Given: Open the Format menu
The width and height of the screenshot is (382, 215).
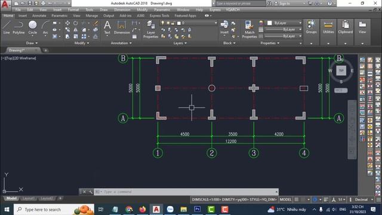Looking at the screenshot, I should 73,10.
